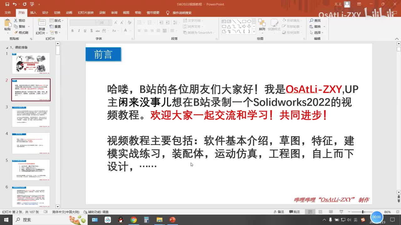Click the zoom slider handle
Viewport: 401px width, 225px height.
[363, 212]
